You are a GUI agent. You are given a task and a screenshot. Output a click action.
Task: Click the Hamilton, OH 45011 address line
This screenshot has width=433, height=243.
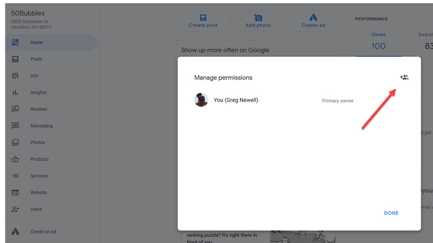31,27
